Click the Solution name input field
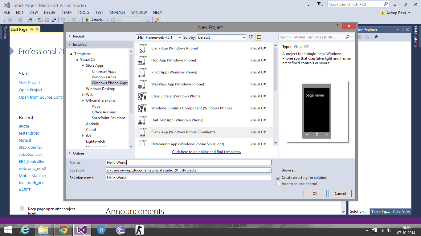 189,178
